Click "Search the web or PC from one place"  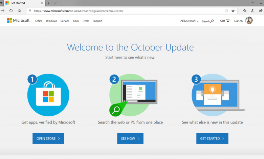pos(130,122)
